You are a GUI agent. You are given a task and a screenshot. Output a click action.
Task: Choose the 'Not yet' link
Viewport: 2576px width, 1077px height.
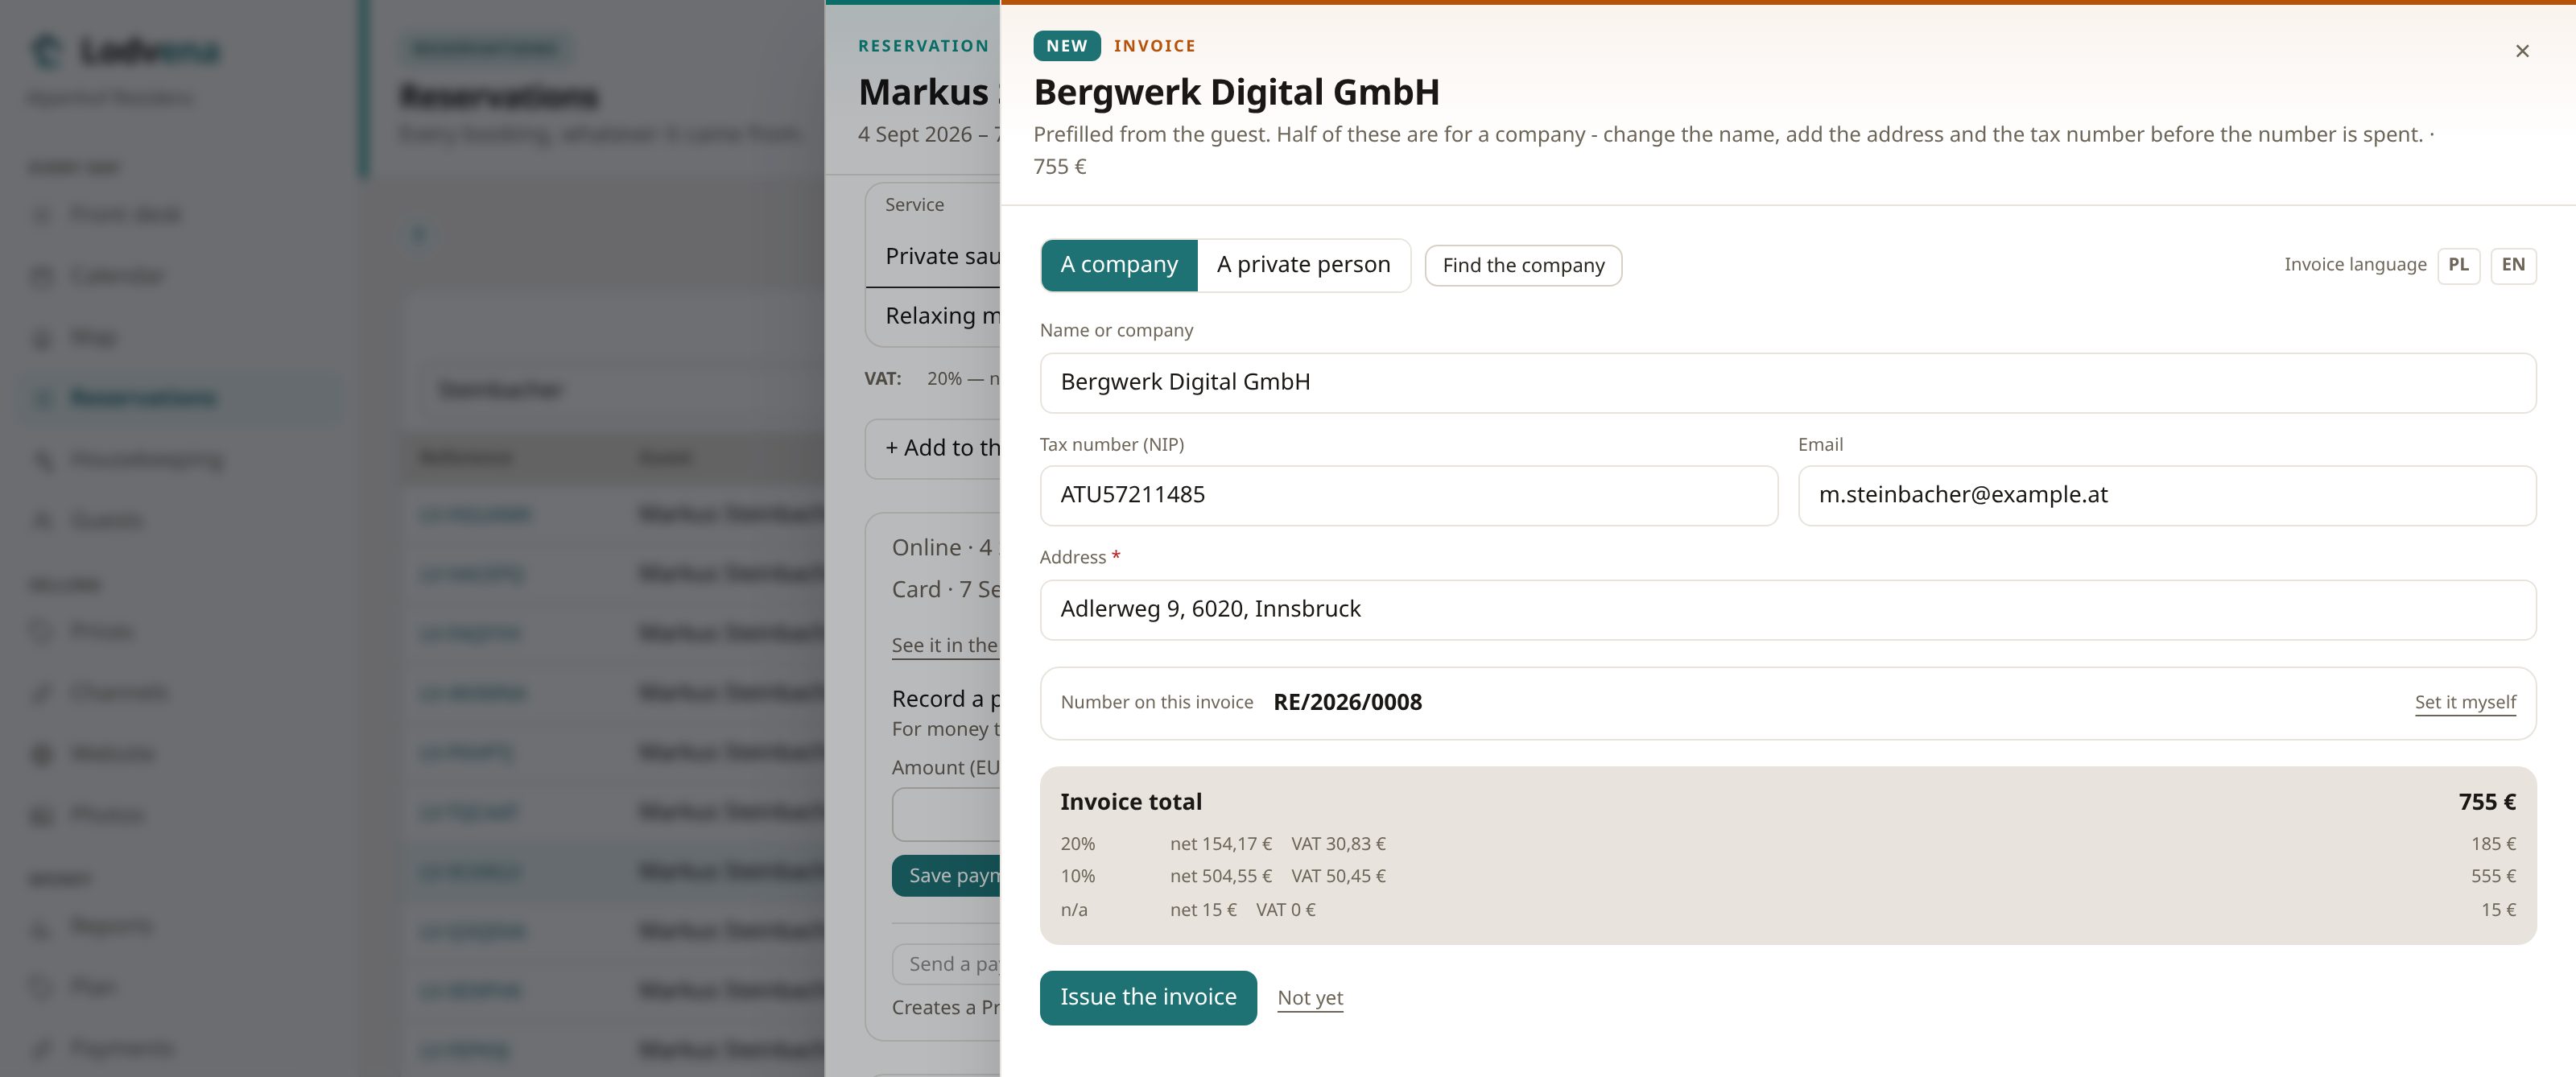[1310, 998]
